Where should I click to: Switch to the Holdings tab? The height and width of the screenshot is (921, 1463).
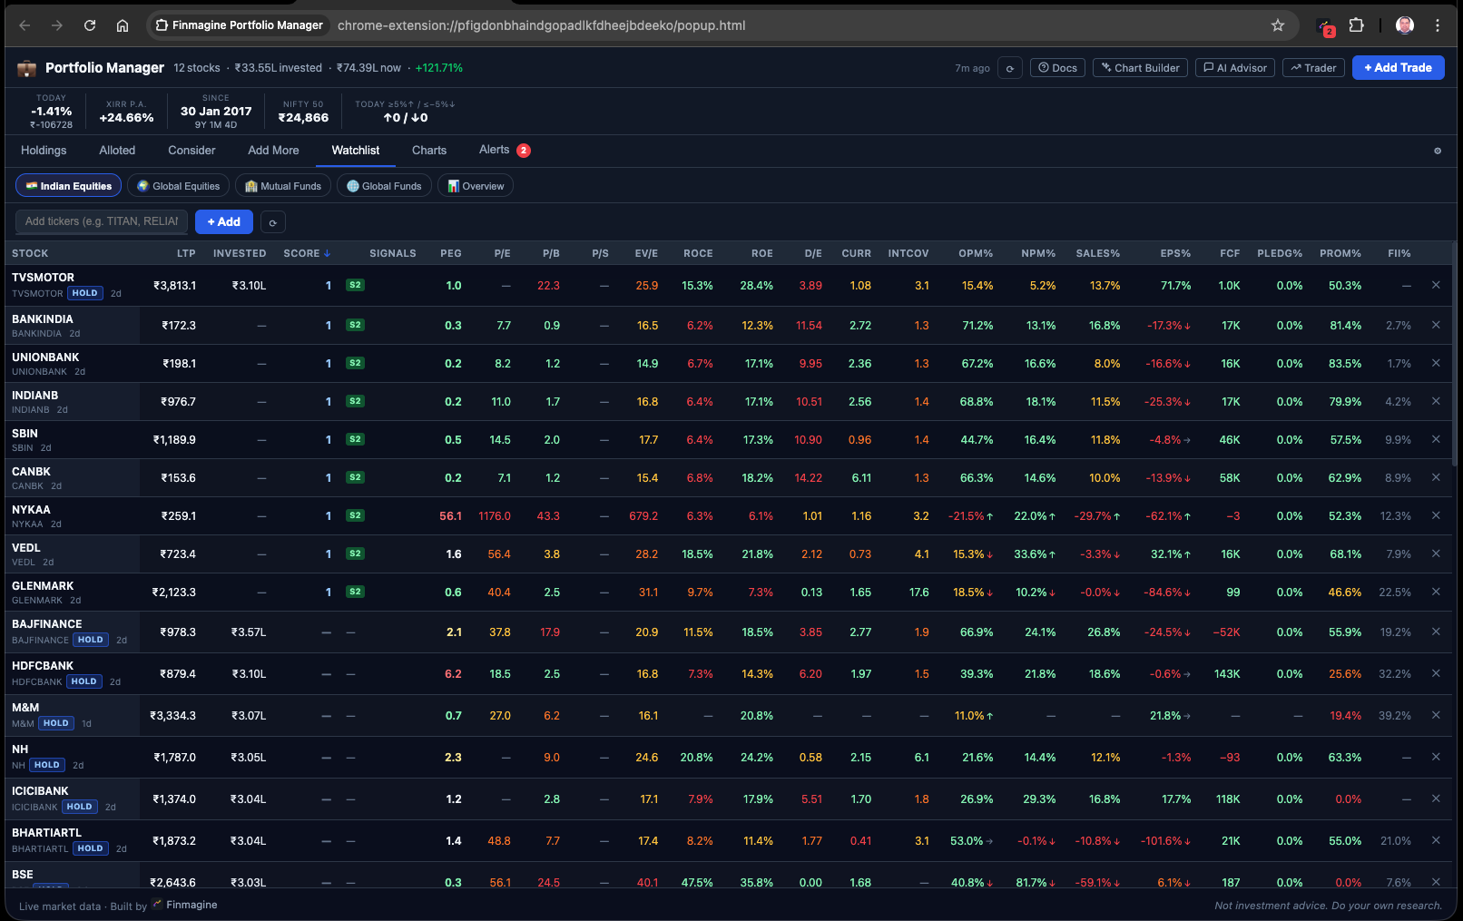[43, 151]
